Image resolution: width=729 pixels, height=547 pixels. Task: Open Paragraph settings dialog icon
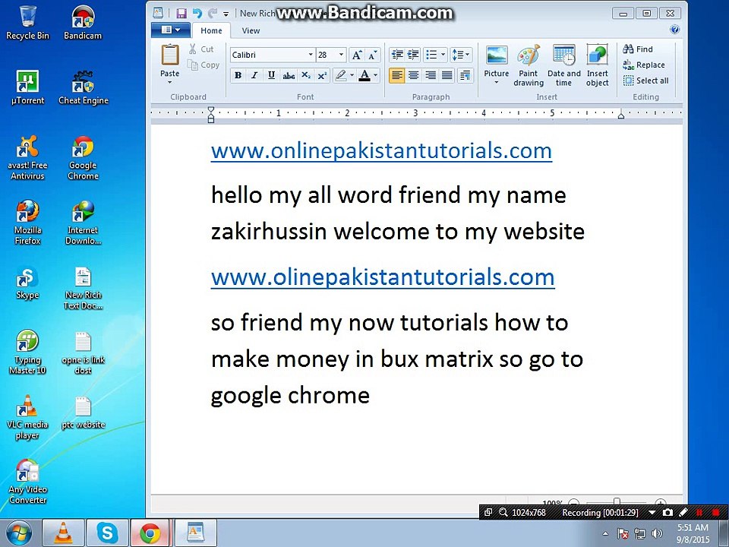coord(465,75)
